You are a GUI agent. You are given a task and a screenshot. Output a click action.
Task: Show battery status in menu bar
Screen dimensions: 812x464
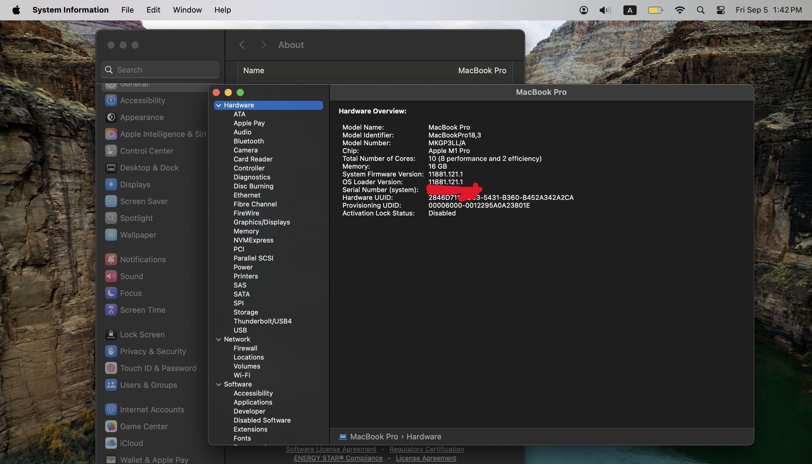click(655, 10)
